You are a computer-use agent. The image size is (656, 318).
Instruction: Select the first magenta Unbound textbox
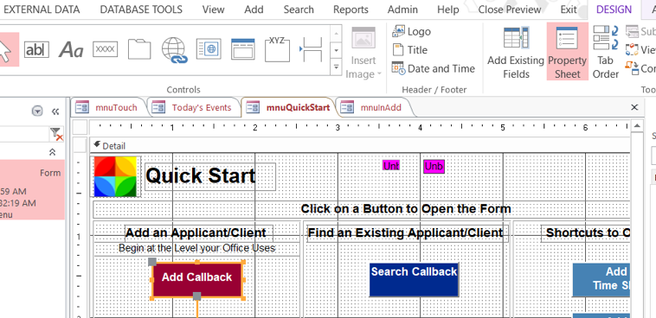[x=391, y=165]
